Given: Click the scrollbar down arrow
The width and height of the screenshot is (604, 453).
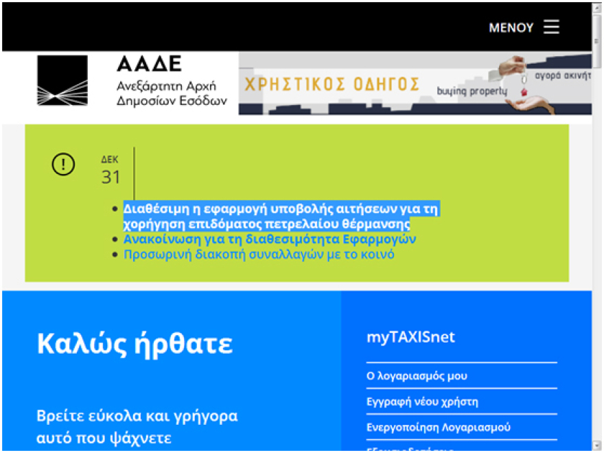Looking at the screenshot, I should [596, 447].
